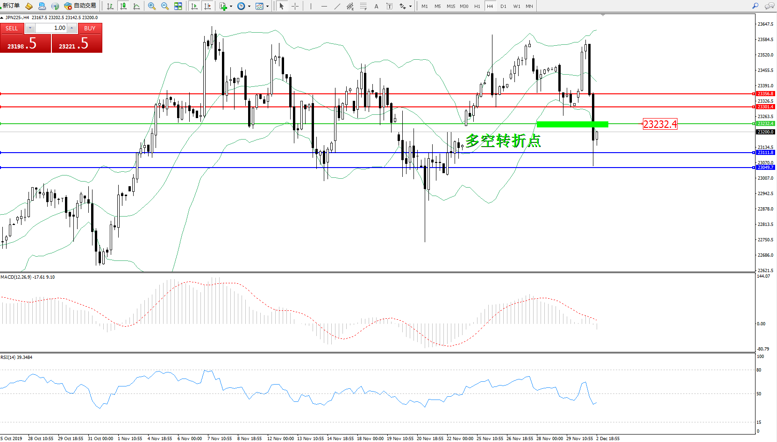This screenshot has width=777, height=442.
Task: Pick the horizontal line drawing tool
Action: click(x=324, y=6)
